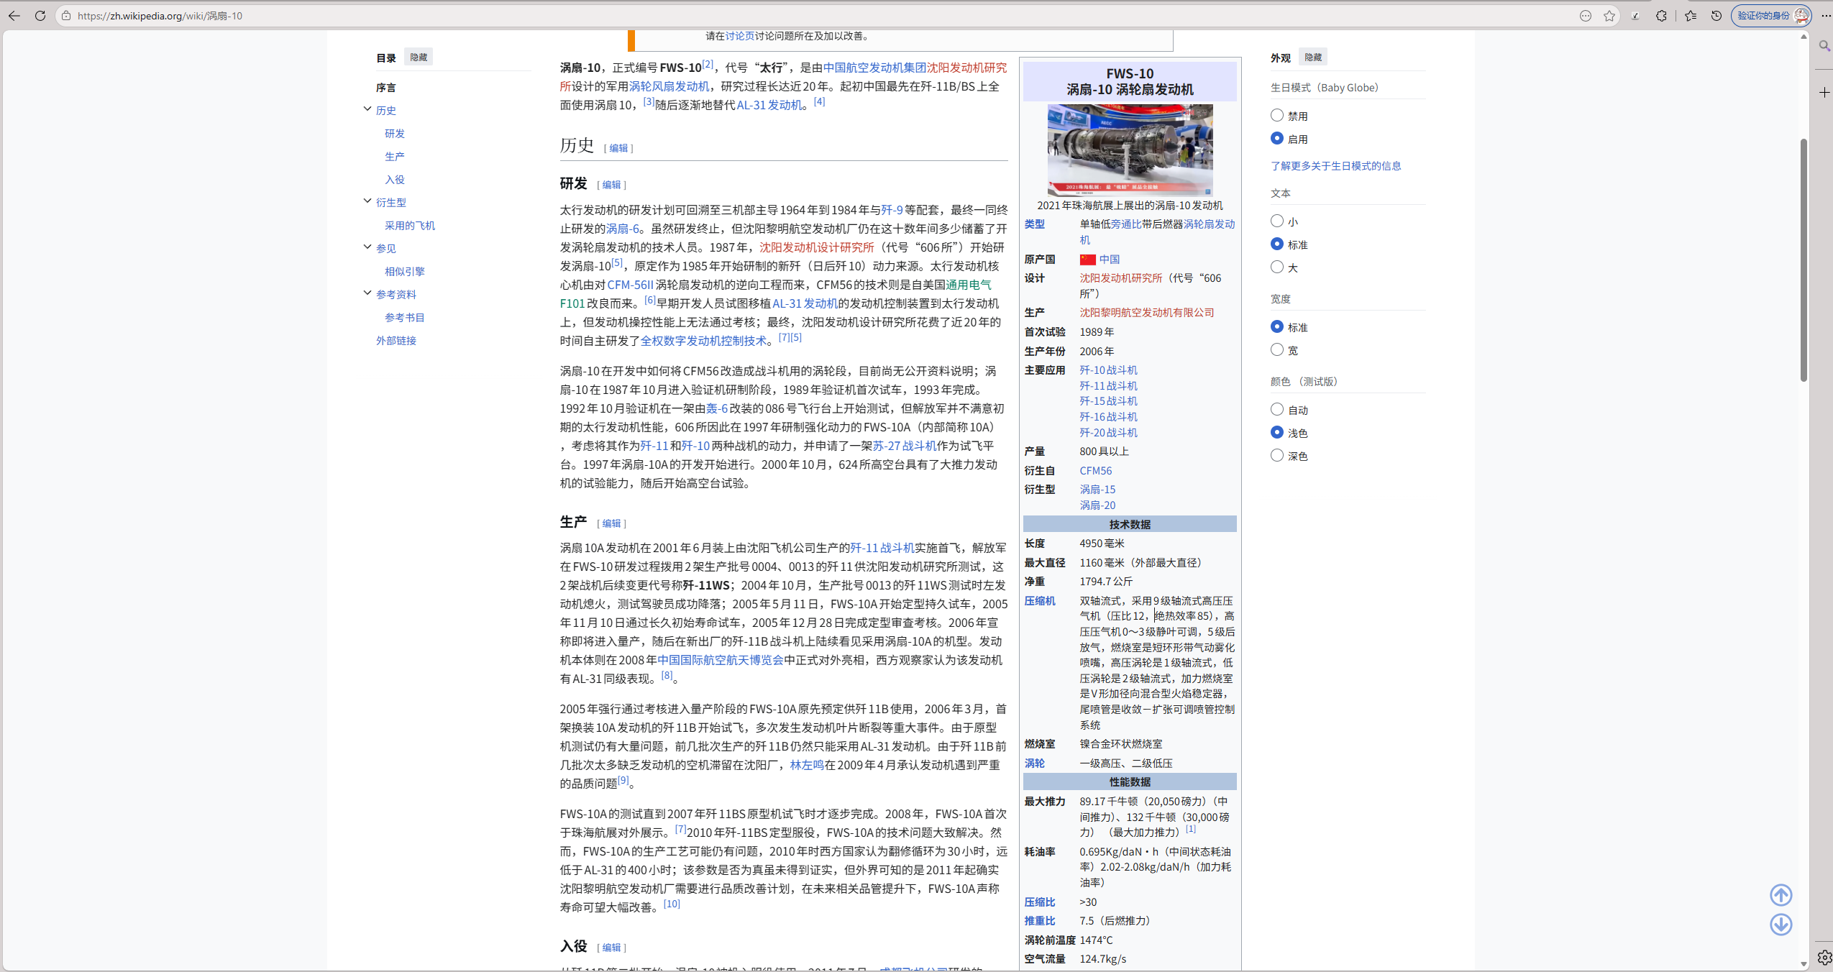Collapse the 参考资料 contents entry
1833x972 pixels.
pos(367,293)
